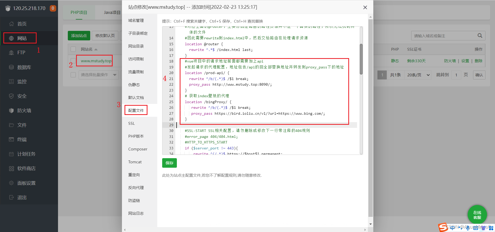Tick the select-all checkbox in 网站名 header
The width and height of the screenshot is (495, 232).
73,49
